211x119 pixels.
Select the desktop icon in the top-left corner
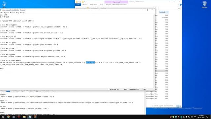(x=4, y=4)
